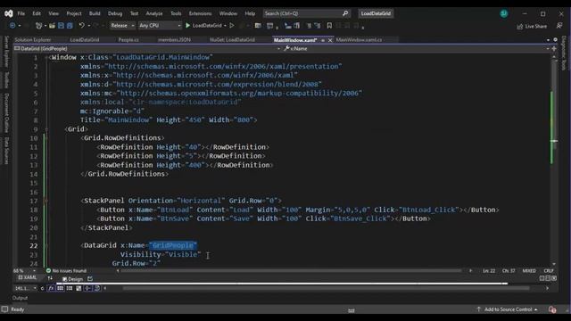571x321 pixels.
Task: Click the editor horizontal scrollbar
Action: tap(291, 271)
